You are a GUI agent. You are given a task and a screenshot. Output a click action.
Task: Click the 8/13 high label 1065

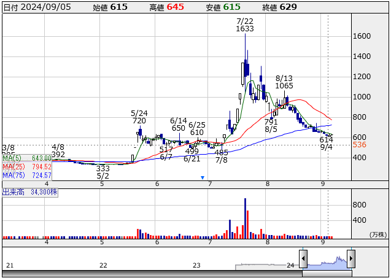click(x=284, y=86)
